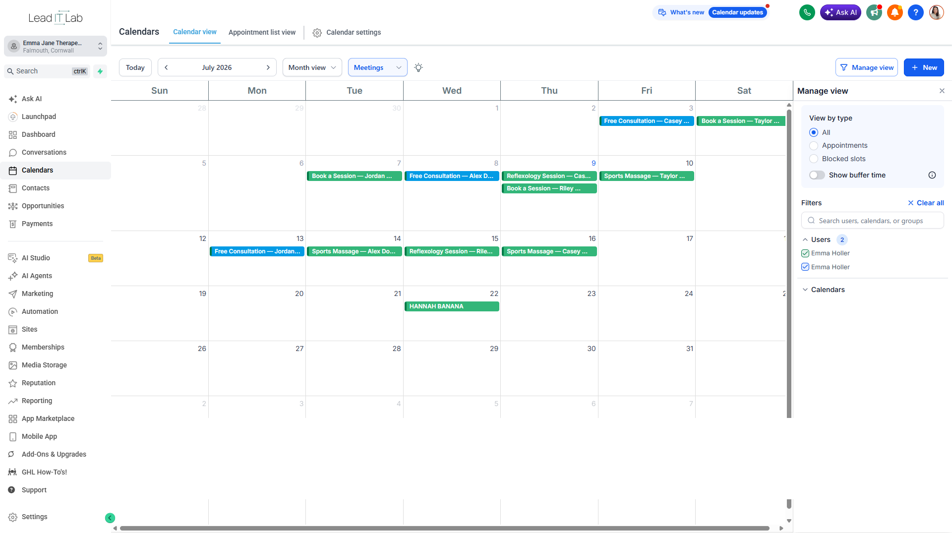Image resolution: width=952 pixels, height=533 pixels.
Task: Uncheck the green Emma Holler checkbox
Action: (x=805, y=253)
